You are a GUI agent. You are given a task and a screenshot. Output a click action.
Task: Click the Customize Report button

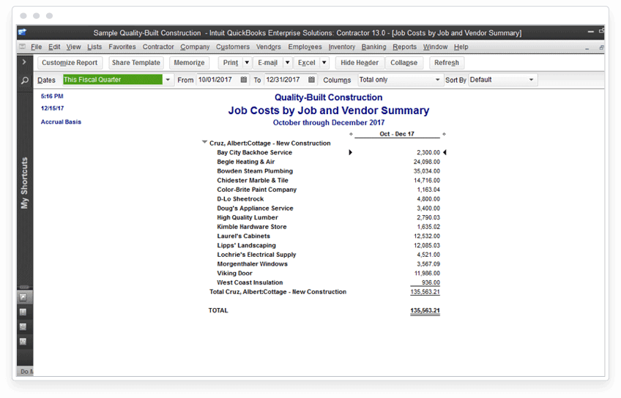coord(70,62)
